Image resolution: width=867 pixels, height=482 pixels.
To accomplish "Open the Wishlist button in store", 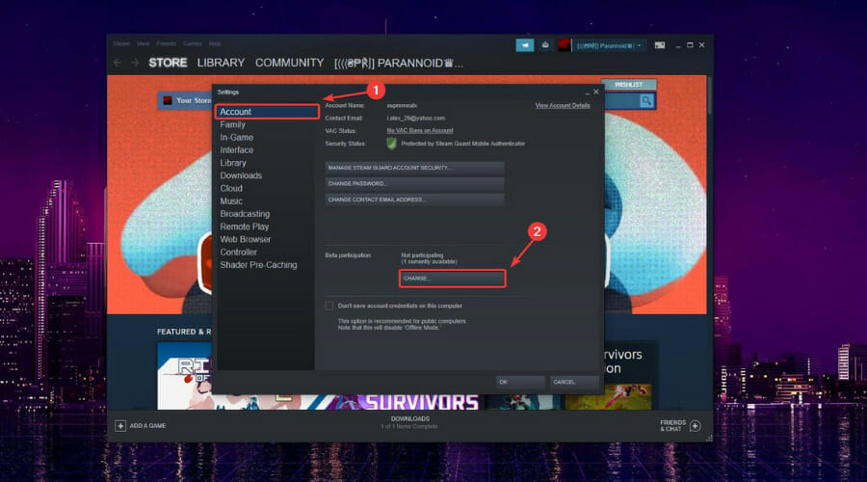I will 629,85.
